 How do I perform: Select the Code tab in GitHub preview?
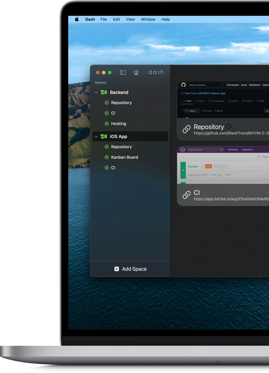[x=187, y=101]
